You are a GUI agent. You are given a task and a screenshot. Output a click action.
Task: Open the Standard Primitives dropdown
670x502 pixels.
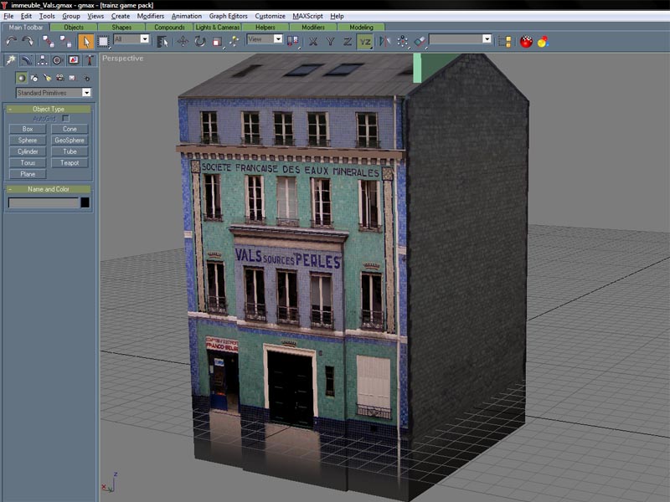pyautogui.click(x=54, y=93)
